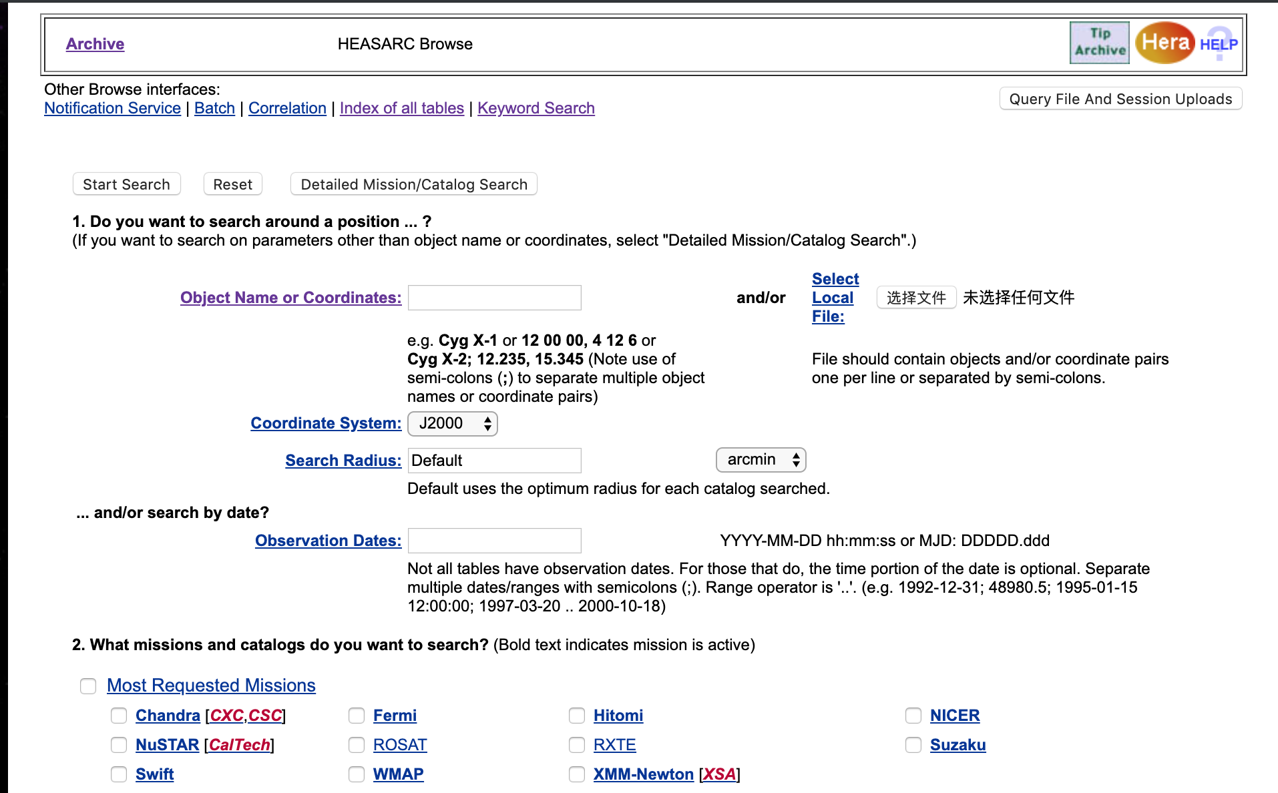Open the Archive link in header
The height and width of the screenshot is (793, 1278).
[95, 44]
